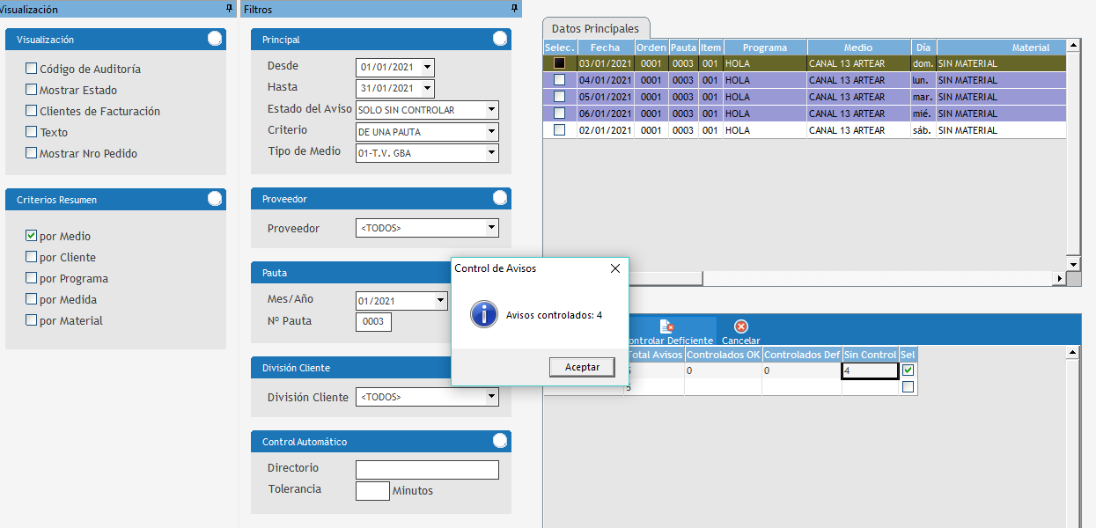Screen dimensions: 1096x528
Task: Close the Control de Avisos dialog
Action: (x=614, y=268)
